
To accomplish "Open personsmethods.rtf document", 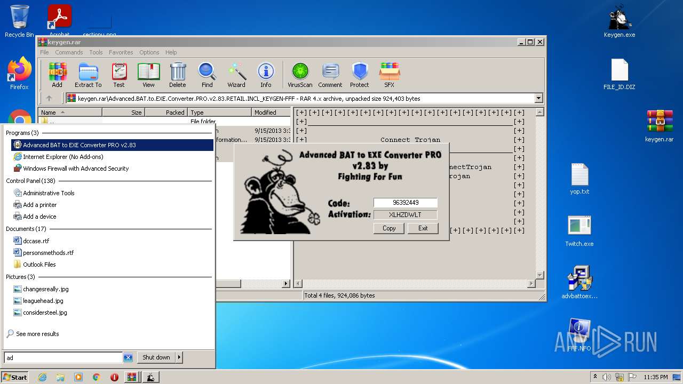I will 112,253.
